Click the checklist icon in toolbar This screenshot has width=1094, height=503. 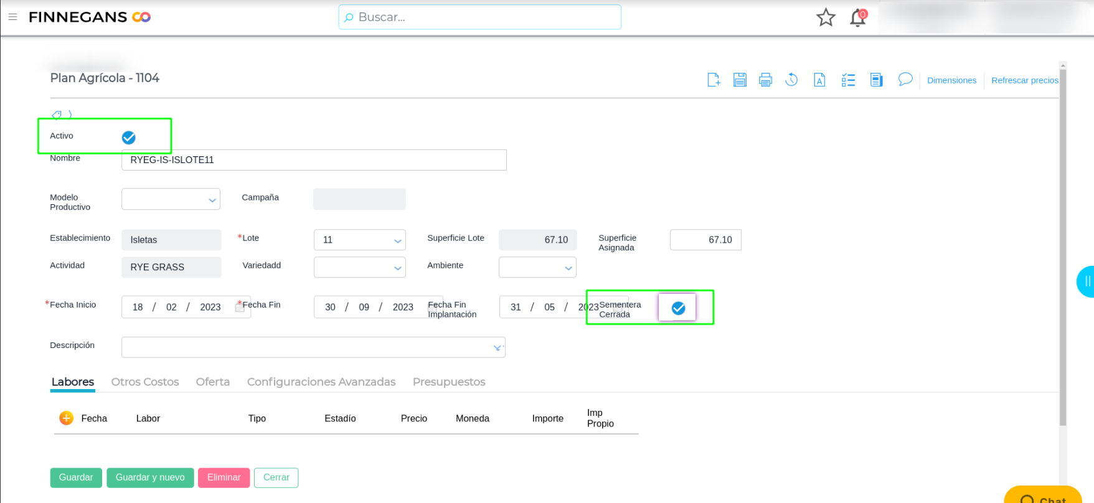point(848,80)
